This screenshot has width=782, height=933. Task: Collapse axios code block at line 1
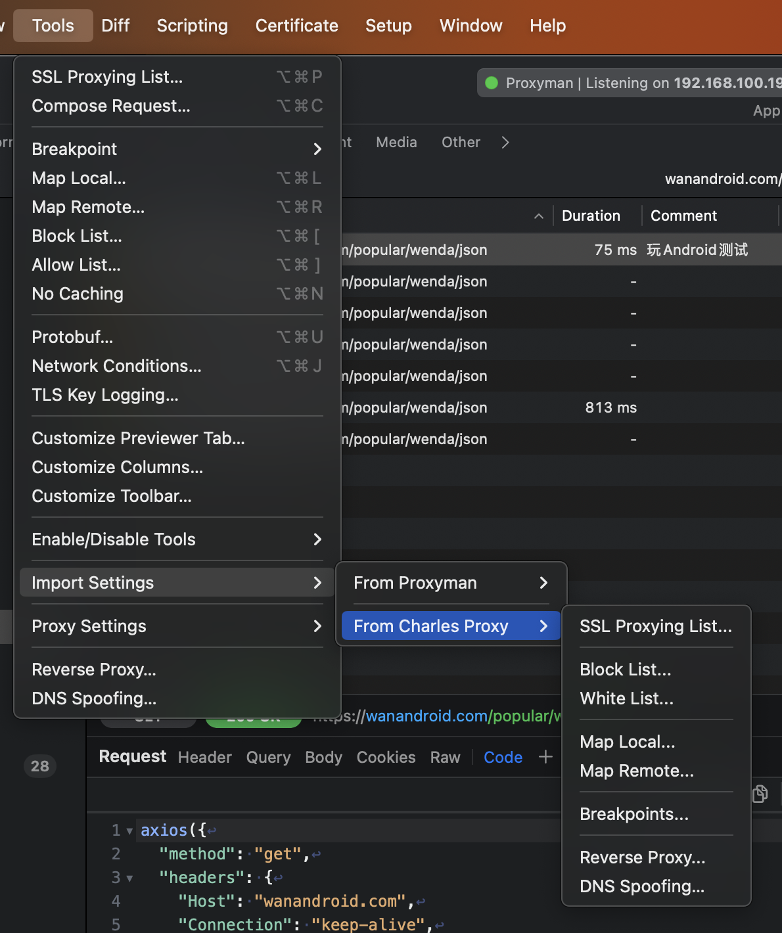(x=129, y=831)
